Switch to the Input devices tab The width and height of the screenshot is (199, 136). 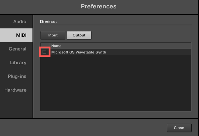click(53, 35)
